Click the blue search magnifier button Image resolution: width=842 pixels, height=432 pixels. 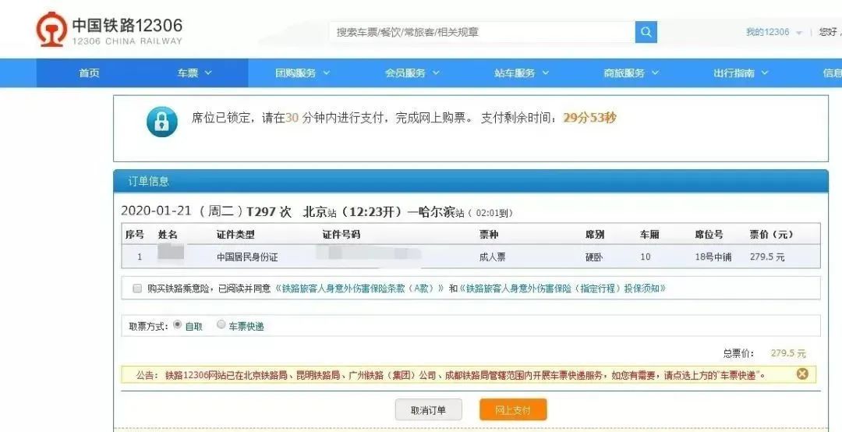[646, 32]
